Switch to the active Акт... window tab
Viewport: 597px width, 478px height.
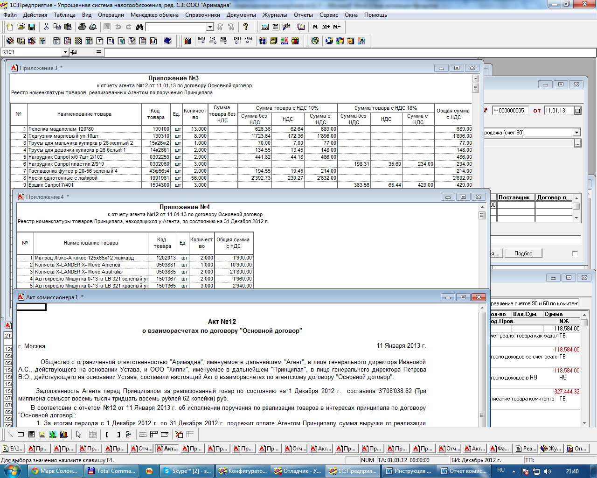(x=167, y=449)
